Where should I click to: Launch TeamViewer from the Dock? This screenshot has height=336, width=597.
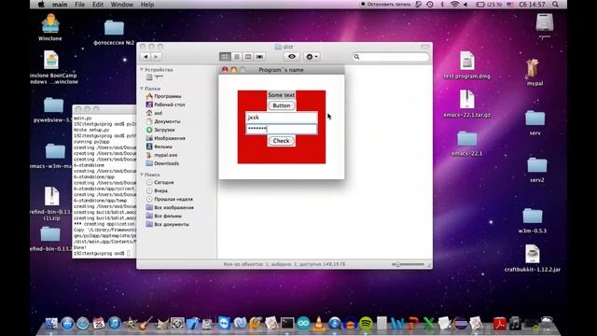pos(224,324)
